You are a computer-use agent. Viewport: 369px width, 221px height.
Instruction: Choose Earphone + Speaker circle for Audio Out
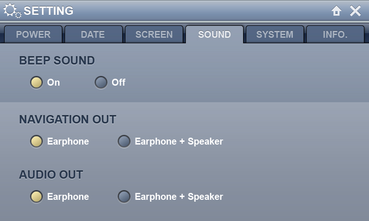click(124, 197)
